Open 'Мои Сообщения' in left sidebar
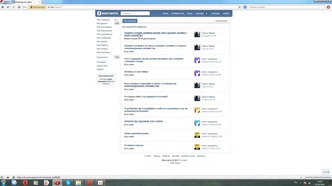This screenshot has height=186, width=332. (104, 38)
